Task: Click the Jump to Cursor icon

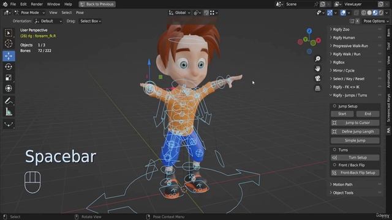Action: click(x=334, y=123)
